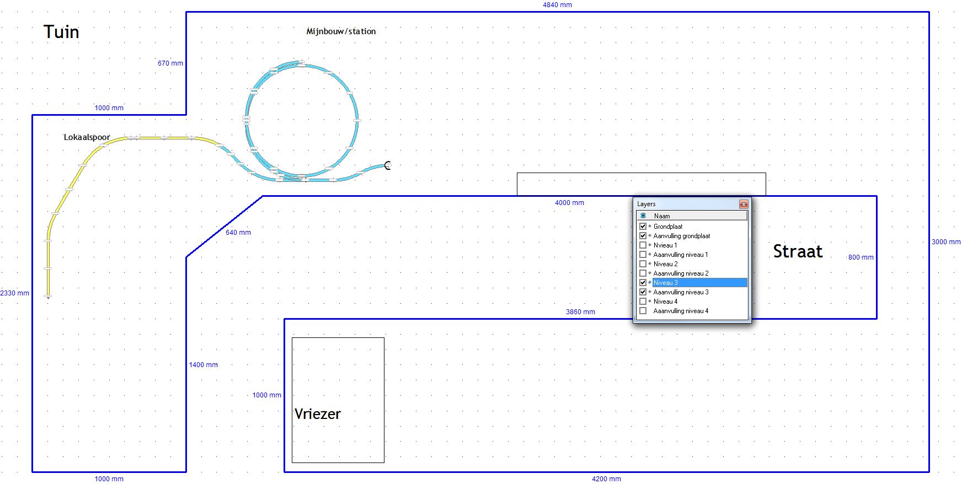Enable the Niveau 2 layer checkbox

643,263
